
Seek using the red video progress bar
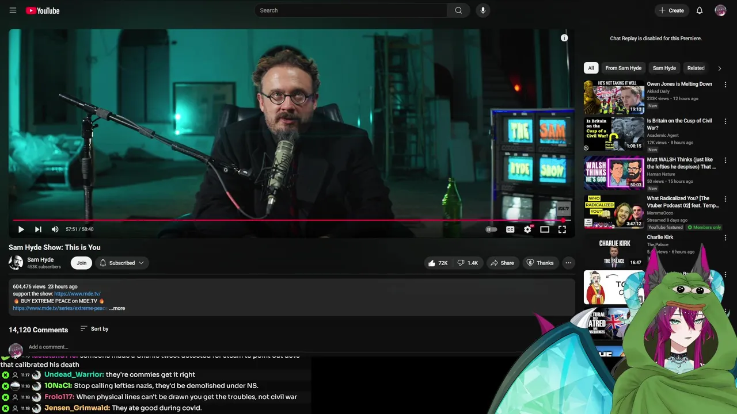(291, 220)
